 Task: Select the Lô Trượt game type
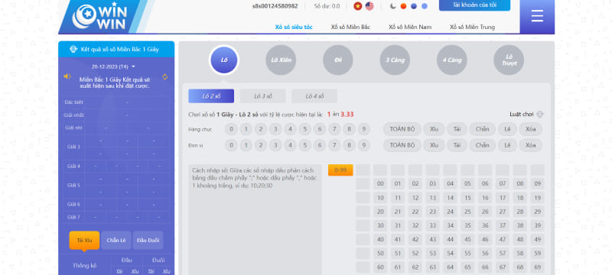[509, 60]
